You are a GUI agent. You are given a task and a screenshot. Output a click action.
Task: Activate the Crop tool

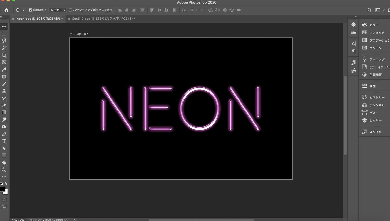[4, 55]
